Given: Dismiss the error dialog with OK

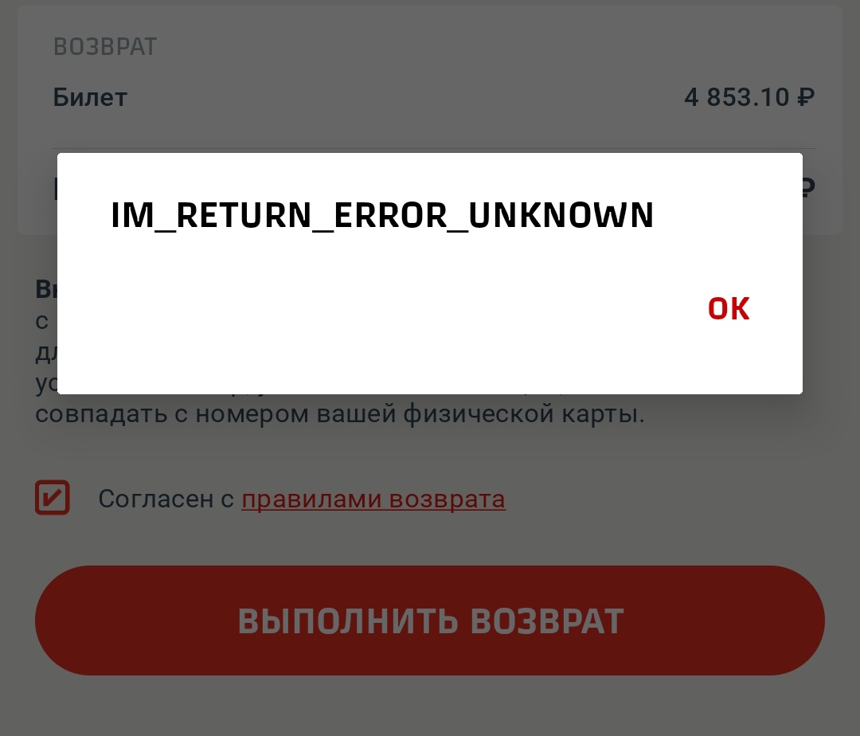Looking at the screenshot, I should [729, 309].
